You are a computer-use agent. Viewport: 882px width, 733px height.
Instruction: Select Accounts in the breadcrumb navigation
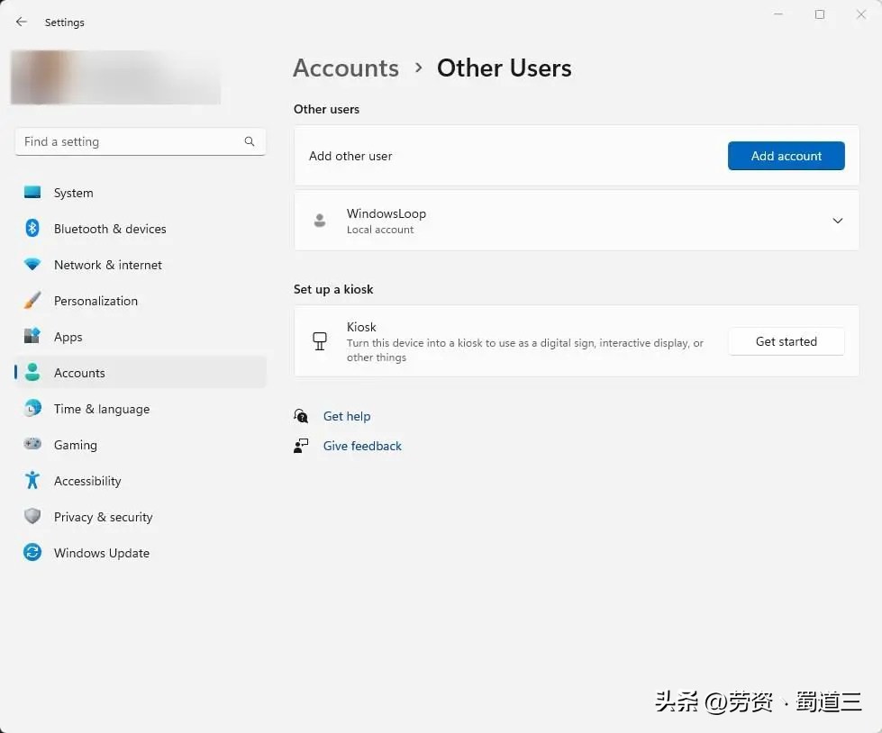[346, 68]
